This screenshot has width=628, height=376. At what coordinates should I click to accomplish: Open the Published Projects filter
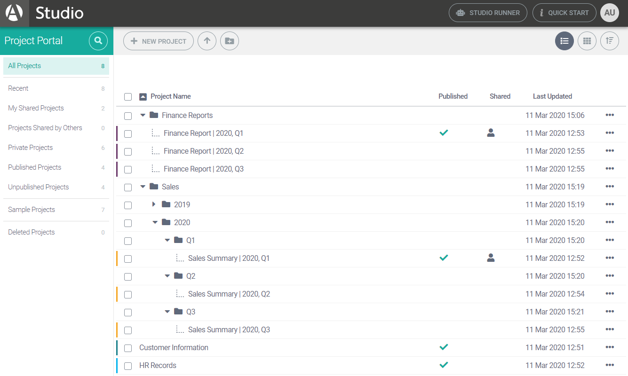click(35, 167)
